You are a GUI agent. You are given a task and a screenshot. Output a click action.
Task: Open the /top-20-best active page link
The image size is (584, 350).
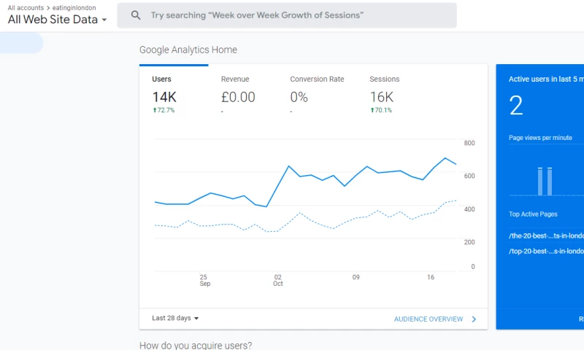click(x=546, y=251)
